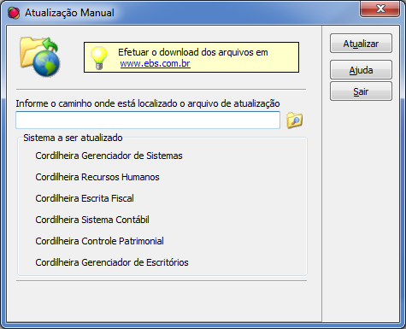Select Cordilheira Gerenciador de Sistemas

click(109, 156)
